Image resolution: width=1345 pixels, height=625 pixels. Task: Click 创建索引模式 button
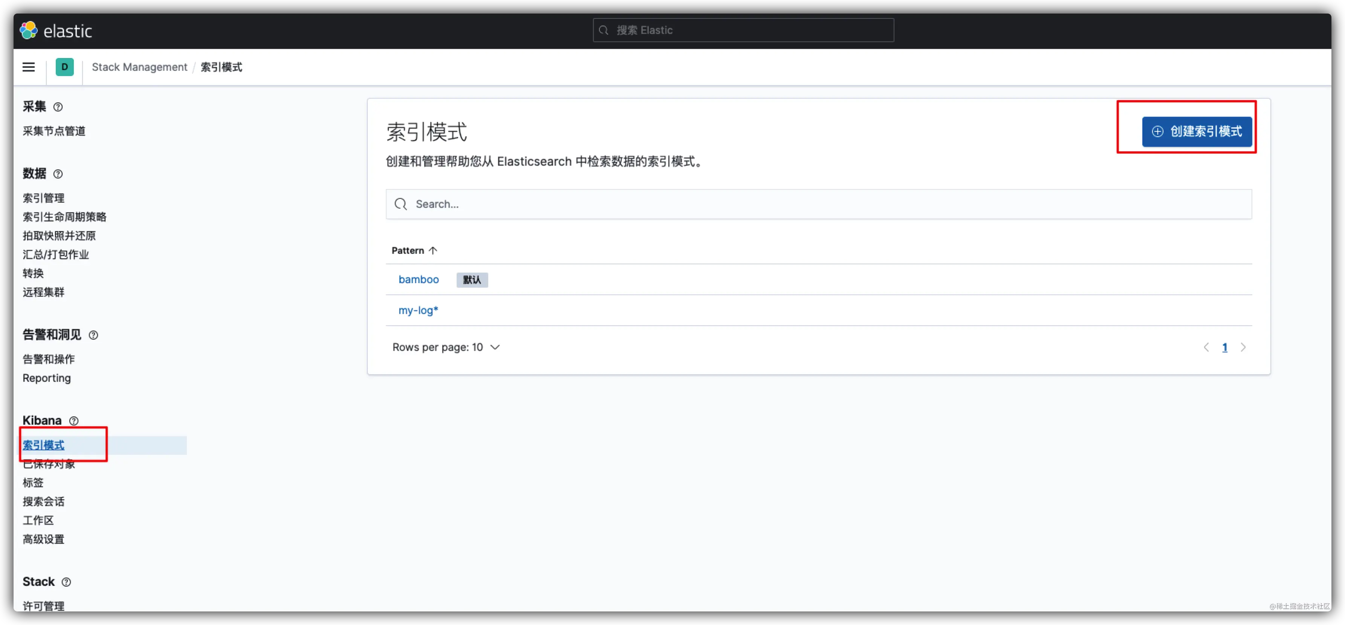point(1197,131)
